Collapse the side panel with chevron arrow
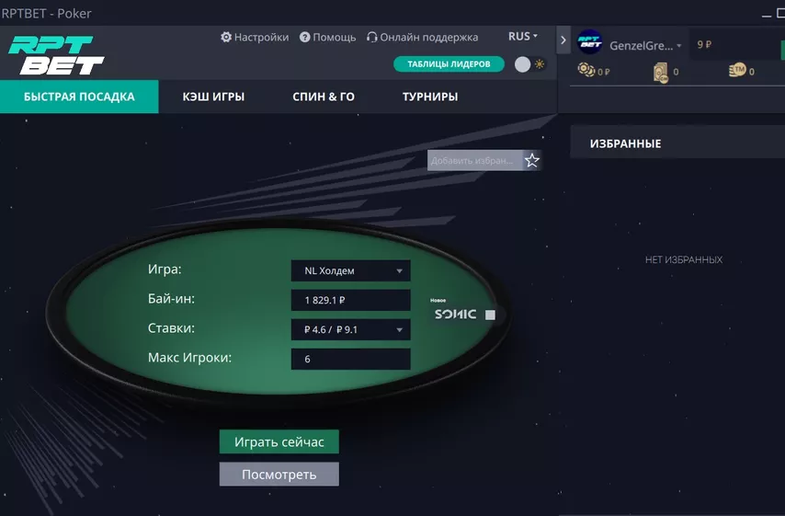 [x=563, y=40]
